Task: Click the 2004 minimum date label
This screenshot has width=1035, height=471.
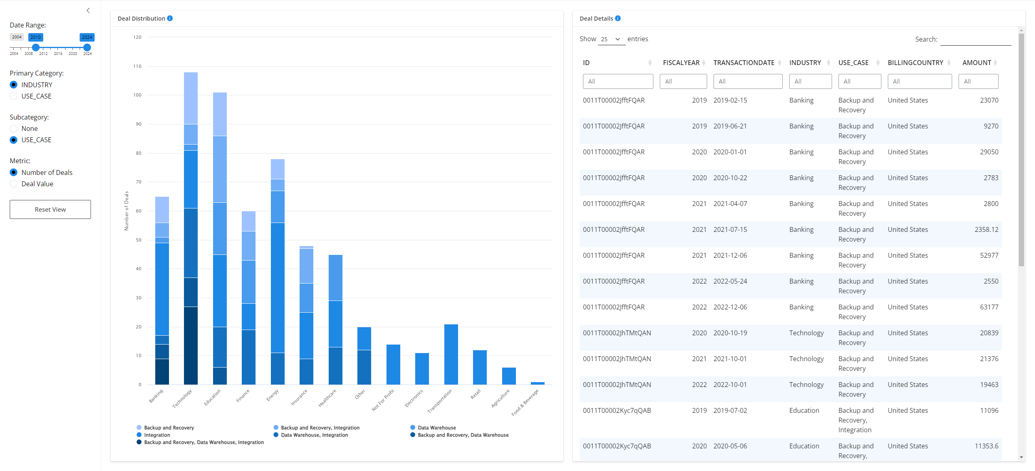Action: pyautogui.click(x=17, y=37)
